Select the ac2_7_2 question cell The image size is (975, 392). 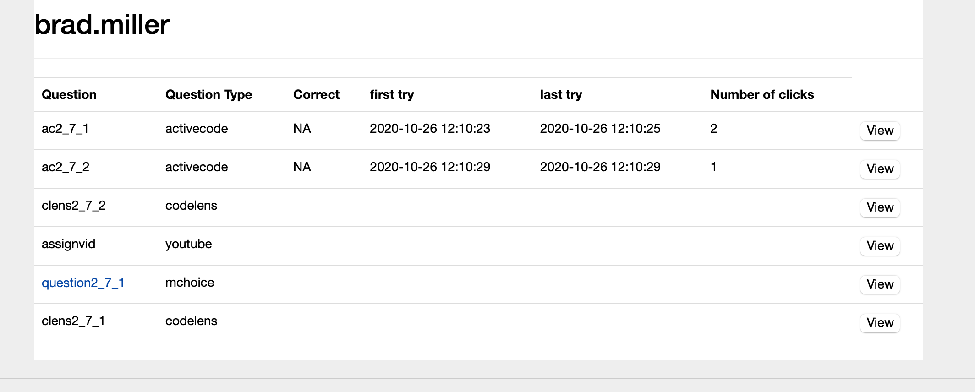pos(66,167)
